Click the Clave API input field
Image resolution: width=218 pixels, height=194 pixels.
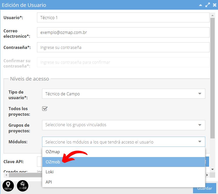[x=40, y=162]
